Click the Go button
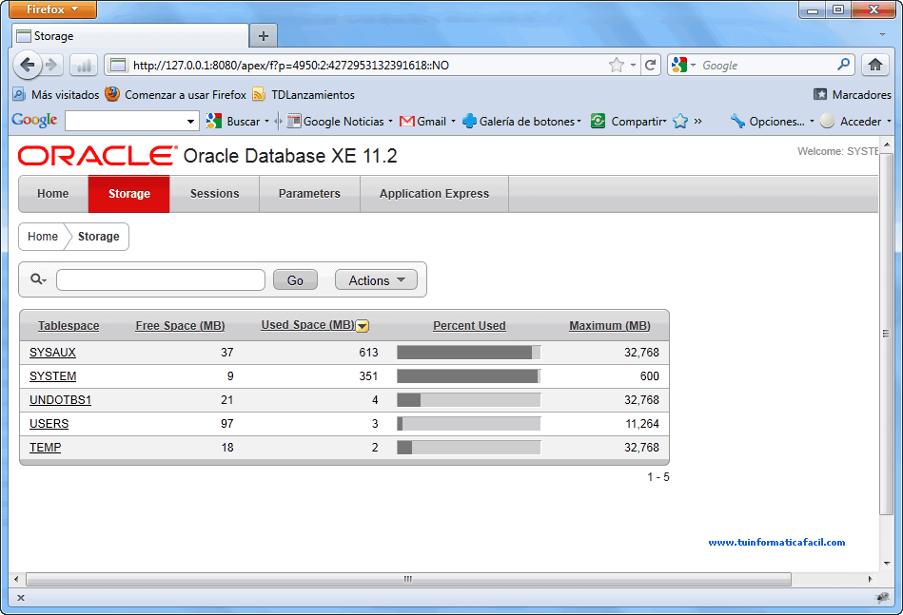 coord(295,280)
